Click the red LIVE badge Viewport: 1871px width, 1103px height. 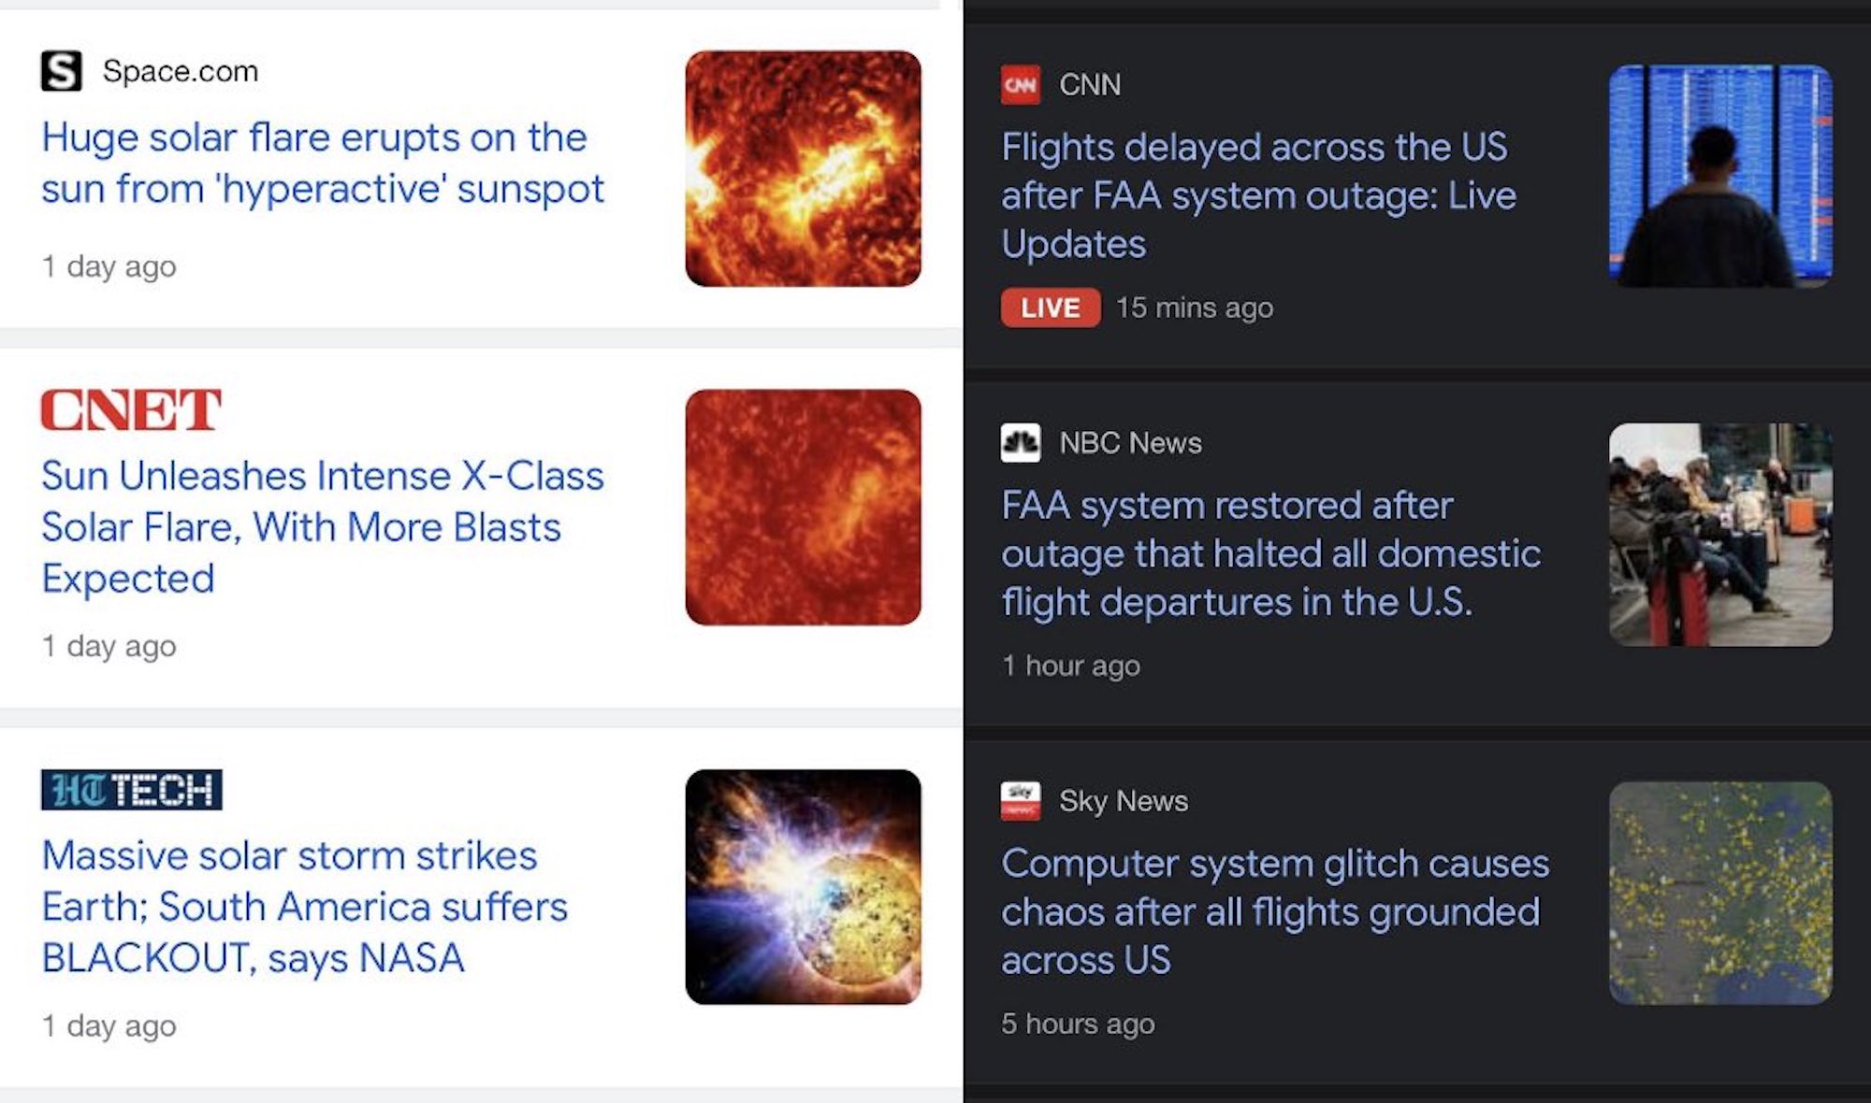(1050, 308)
